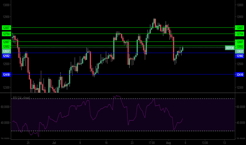Select the blue horizontal line at 12592

pos(123,53)
